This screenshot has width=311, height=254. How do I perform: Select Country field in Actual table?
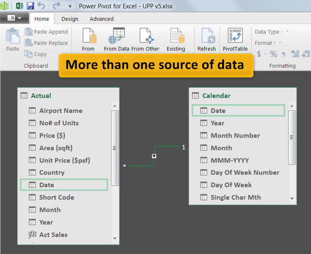point(64,173)
